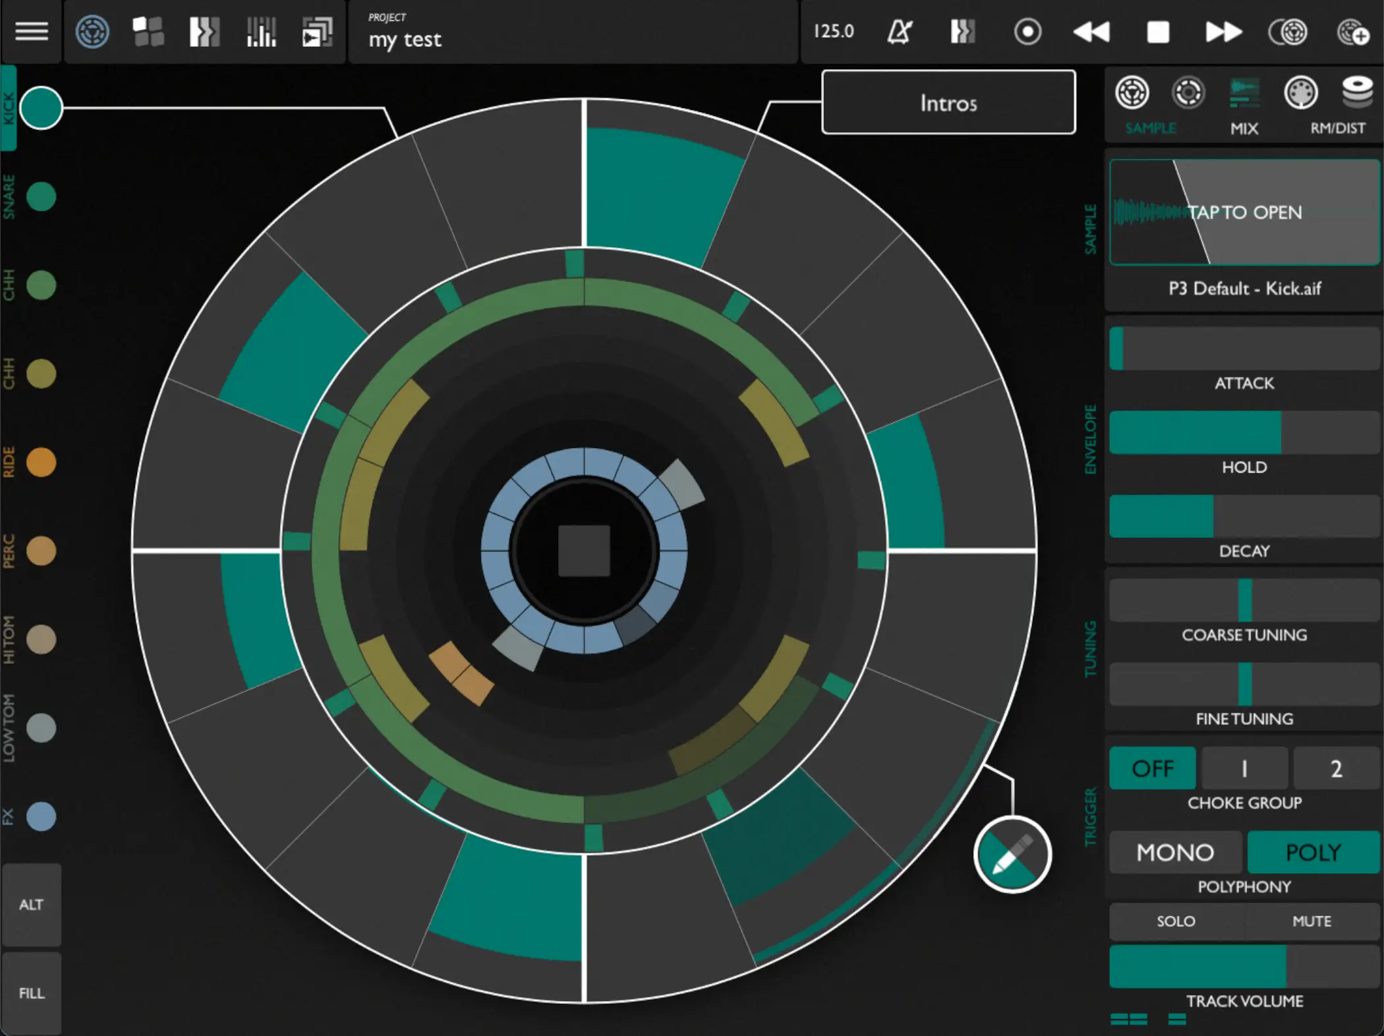
Task: Select POLY polyphony
Action: click(x=1313, y=852)
